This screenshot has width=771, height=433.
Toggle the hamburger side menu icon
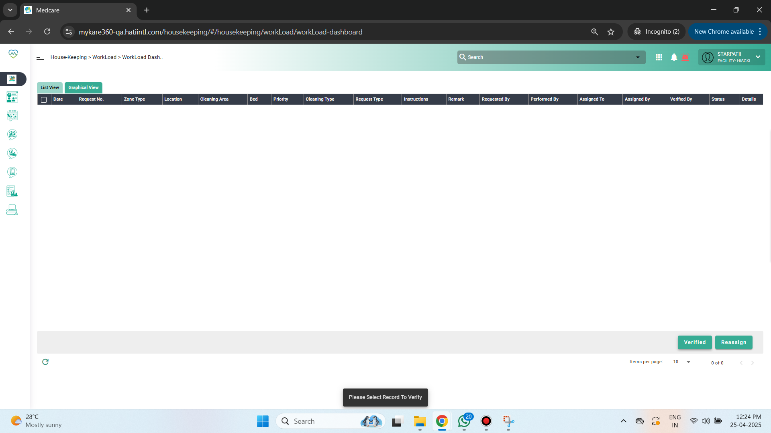click(40, 57)
